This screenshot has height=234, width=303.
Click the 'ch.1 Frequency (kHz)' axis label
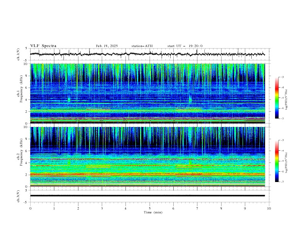(20, 88)
